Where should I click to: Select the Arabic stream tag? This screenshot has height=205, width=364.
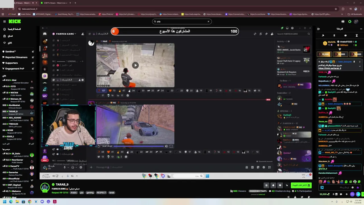pos(74,193)
